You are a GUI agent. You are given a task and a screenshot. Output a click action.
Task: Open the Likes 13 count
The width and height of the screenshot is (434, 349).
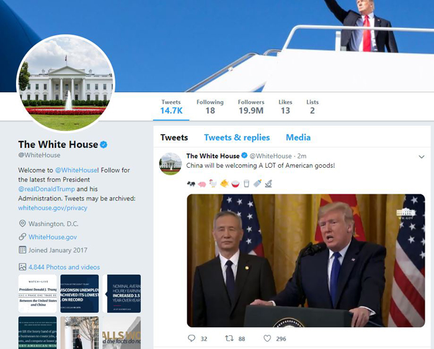(285, 106)
